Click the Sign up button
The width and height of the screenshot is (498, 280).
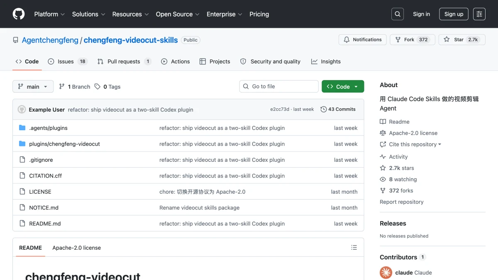(454, 14)
